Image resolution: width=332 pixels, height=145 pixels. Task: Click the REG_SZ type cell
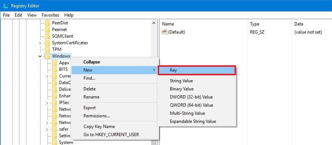tap(257, 32)
